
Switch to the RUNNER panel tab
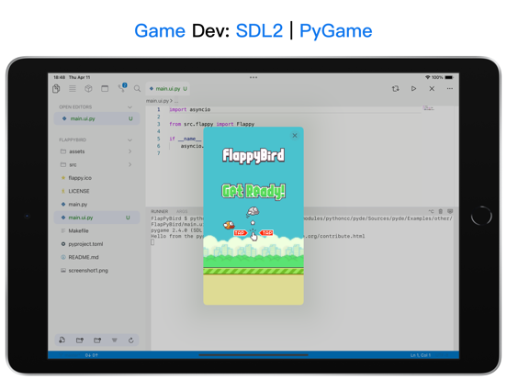tap(160, 211)
